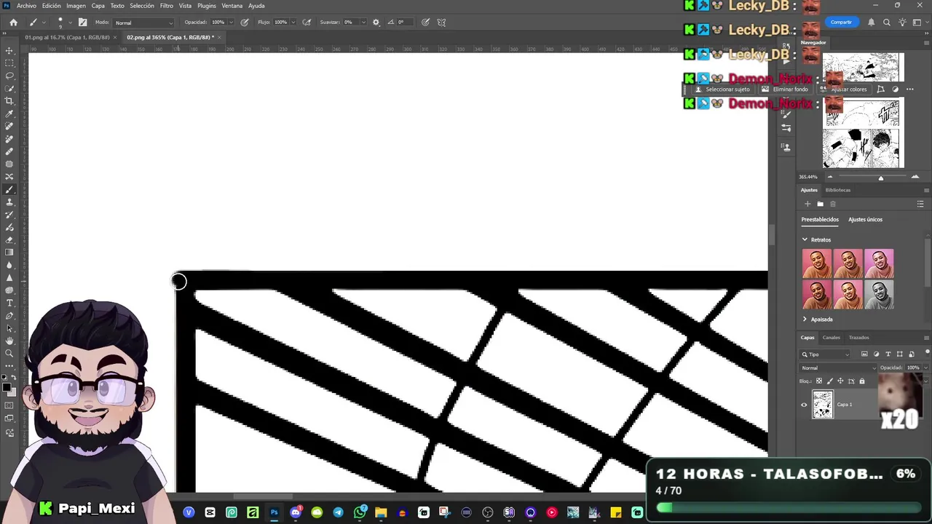Click Ajustar colores button
932x524 pixels.
coord(844,90)
